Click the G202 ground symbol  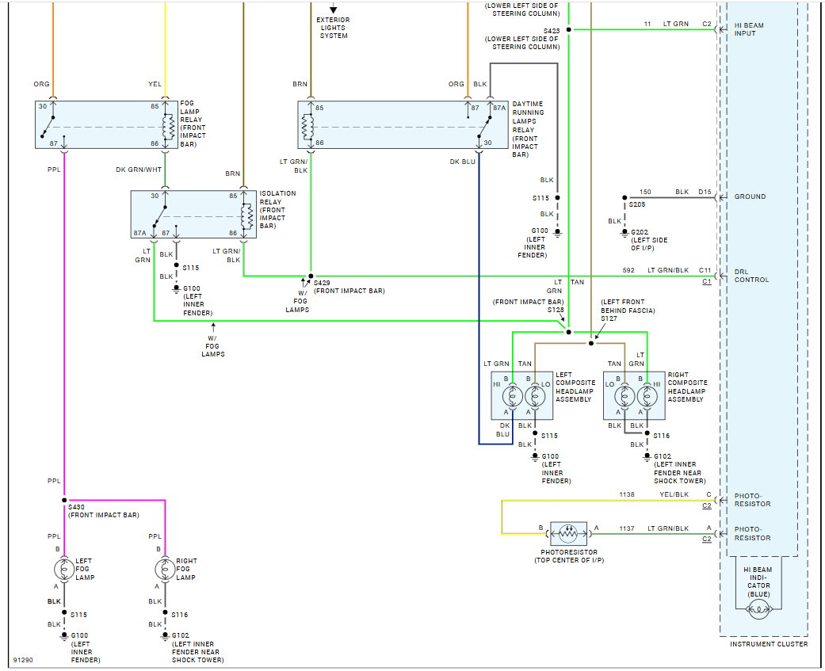[624, 233]
